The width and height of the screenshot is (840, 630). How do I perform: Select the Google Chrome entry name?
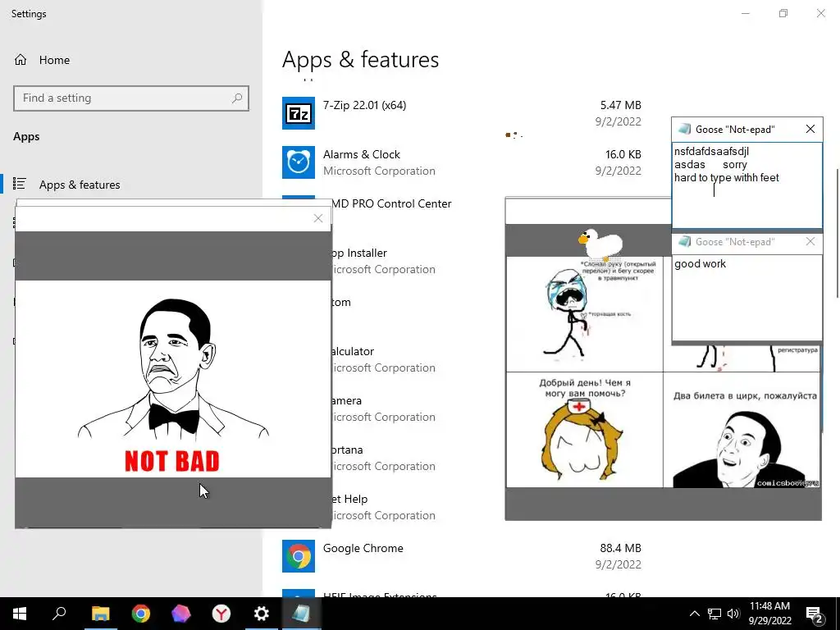(x=363, y=548)
